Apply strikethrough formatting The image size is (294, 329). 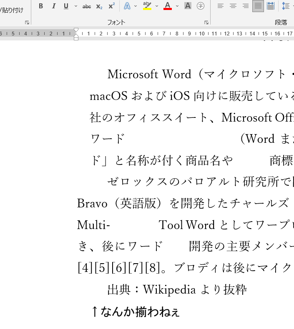point(87,7)
